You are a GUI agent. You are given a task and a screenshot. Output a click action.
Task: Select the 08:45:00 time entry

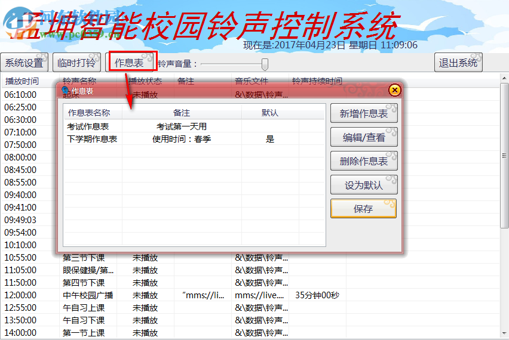coord(20,170)
